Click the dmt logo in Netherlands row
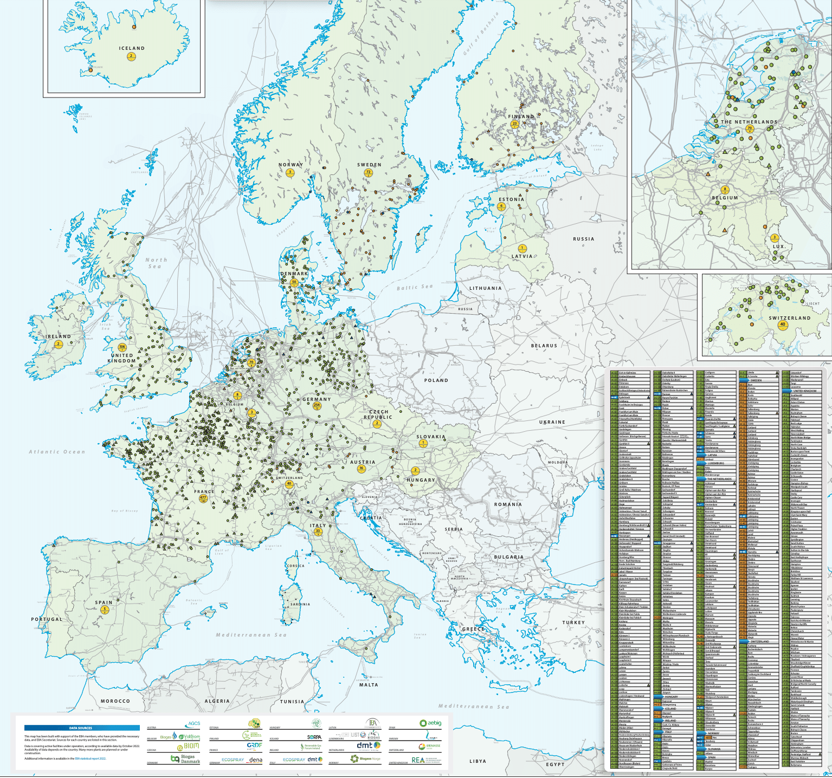The height and width of the screenshot is (778, 832). (369, 745)
